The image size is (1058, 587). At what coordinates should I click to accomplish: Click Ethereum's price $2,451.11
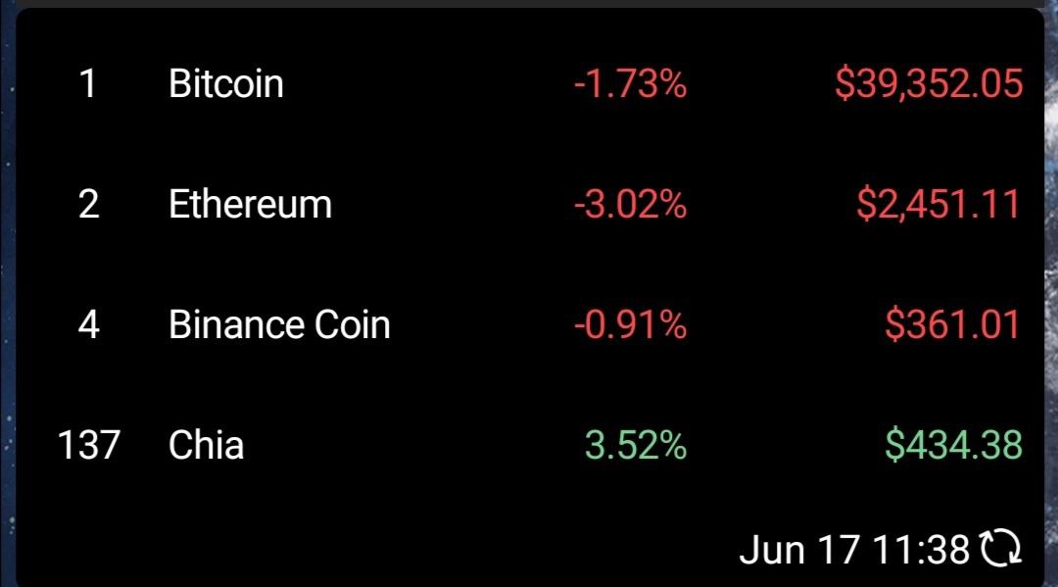click(938, 205)
